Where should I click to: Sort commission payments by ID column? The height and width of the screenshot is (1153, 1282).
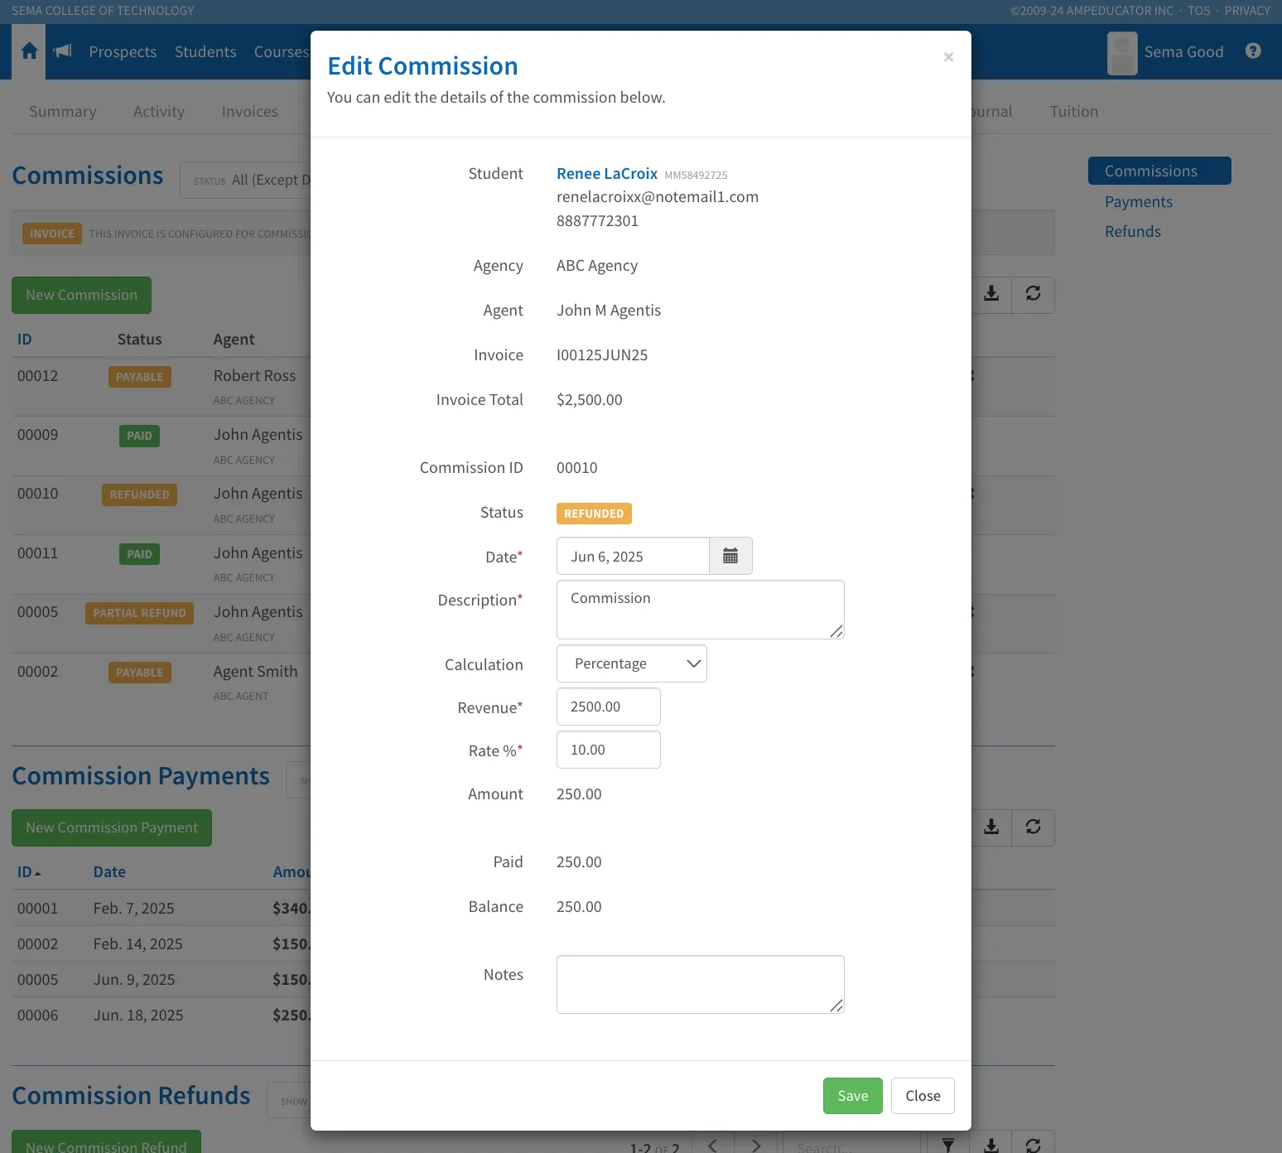(x=29, y=872)
